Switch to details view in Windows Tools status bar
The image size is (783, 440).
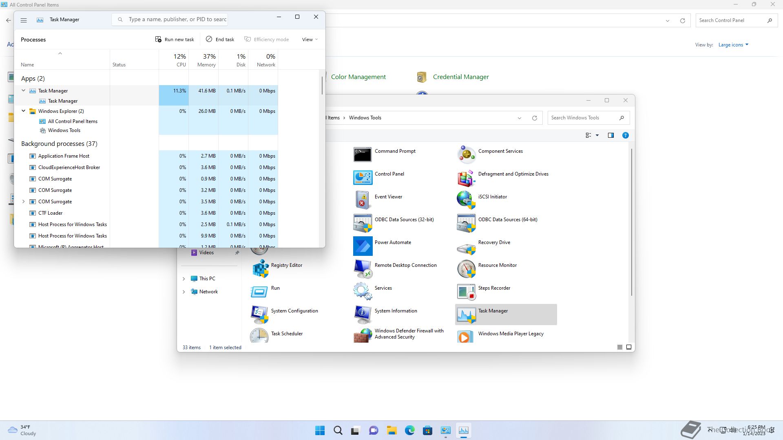(619, 347)
